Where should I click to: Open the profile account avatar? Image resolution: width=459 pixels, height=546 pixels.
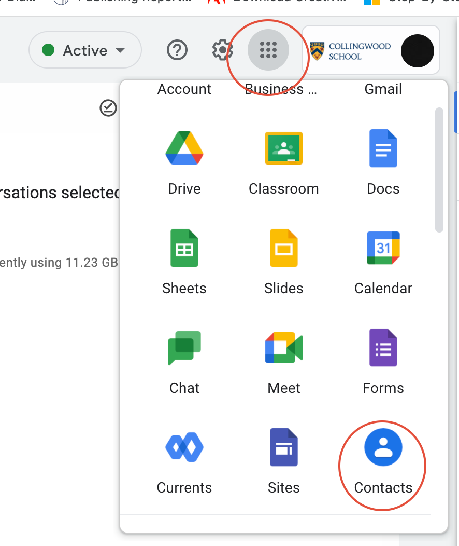coord(418,51)
